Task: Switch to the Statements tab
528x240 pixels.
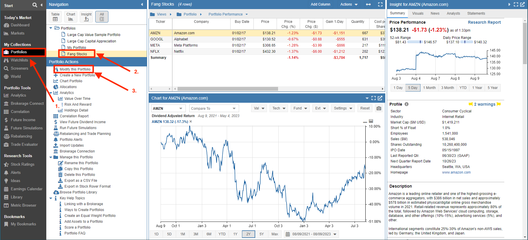Action: coord(476,13)
